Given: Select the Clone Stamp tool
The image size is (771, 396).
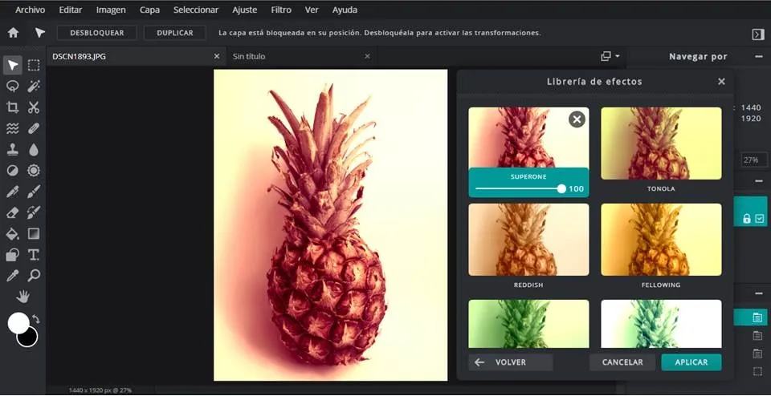Looking at the screenshot, I should (12, 150).
